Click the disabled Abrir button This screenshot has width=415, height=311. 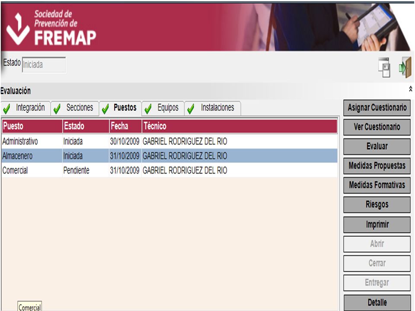(x=377, y=244)
